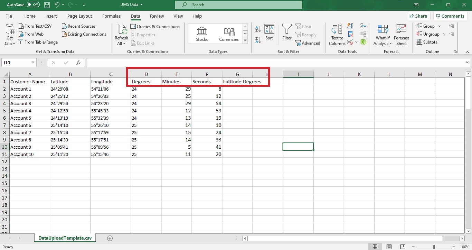Viewport: 472px width, 250px height.
Task: Show the Queries & Connections pane
Action: pos(155,26)
